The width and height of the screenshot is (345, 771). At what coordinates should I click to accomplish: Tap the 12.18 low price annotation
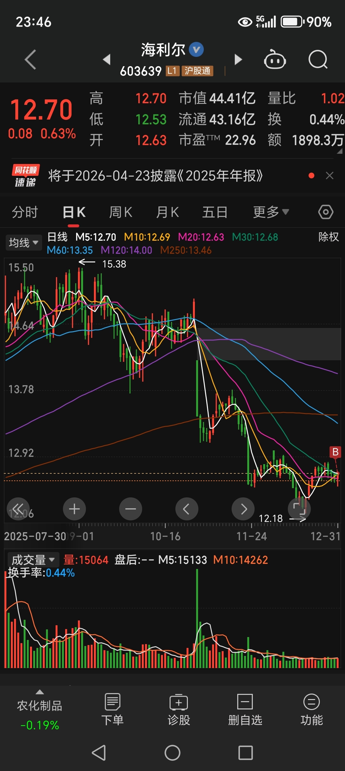click(271, 518)
